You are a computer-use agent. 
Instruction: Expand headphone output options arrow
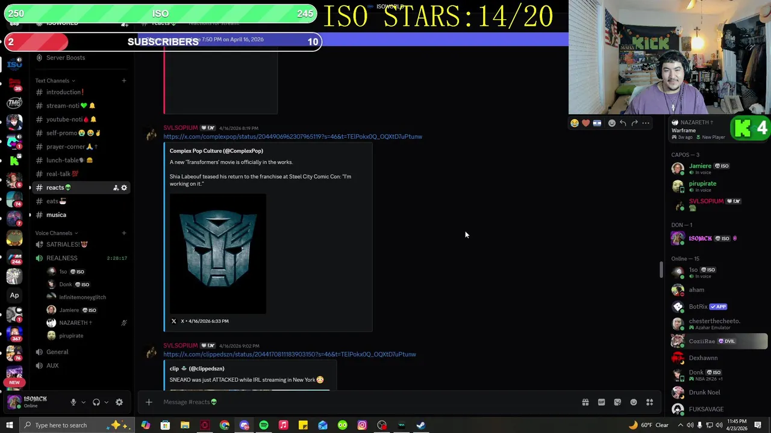[x=107, y=402]
